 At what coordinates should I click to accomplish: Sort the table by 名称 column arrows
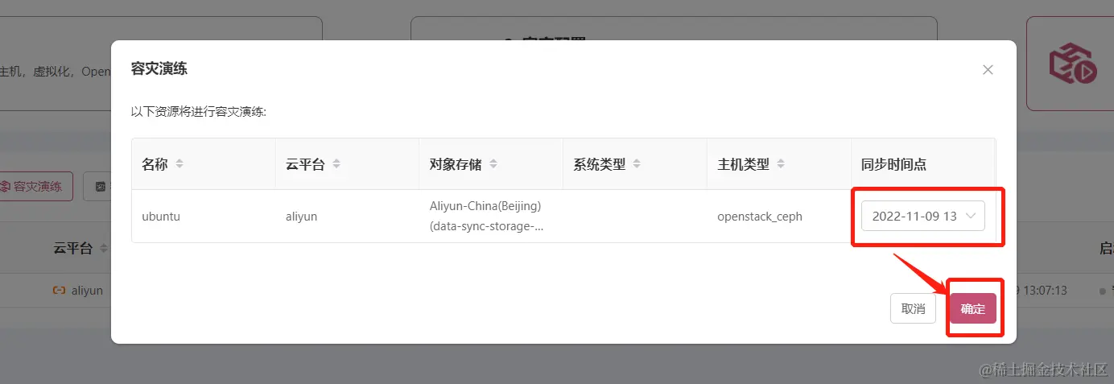coord(179,164)
